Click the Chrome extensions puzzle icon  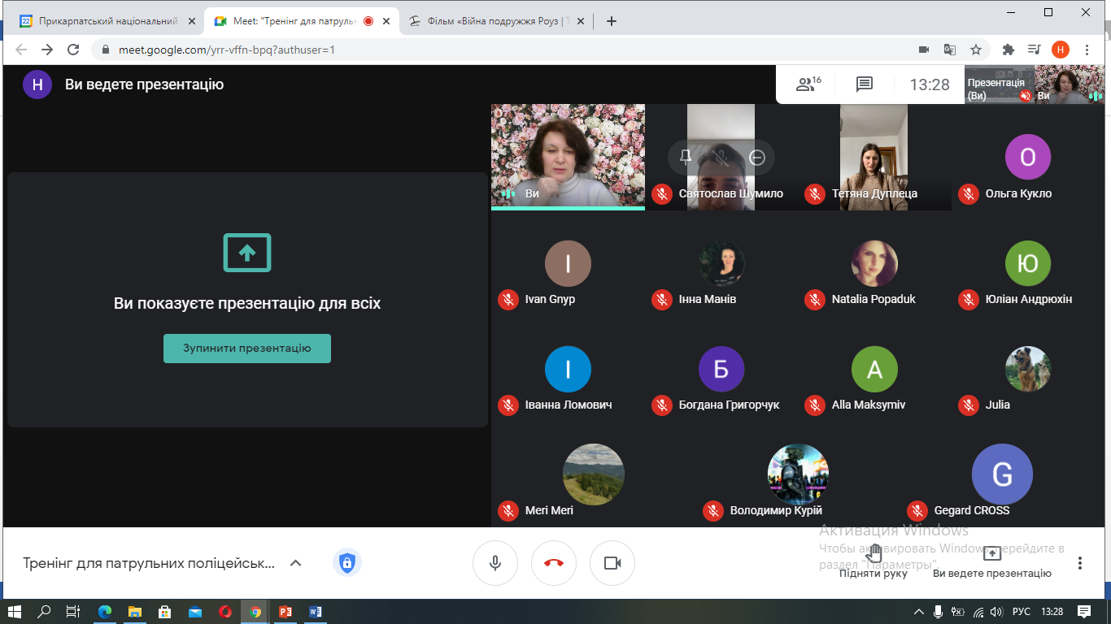click(1009, 50)
